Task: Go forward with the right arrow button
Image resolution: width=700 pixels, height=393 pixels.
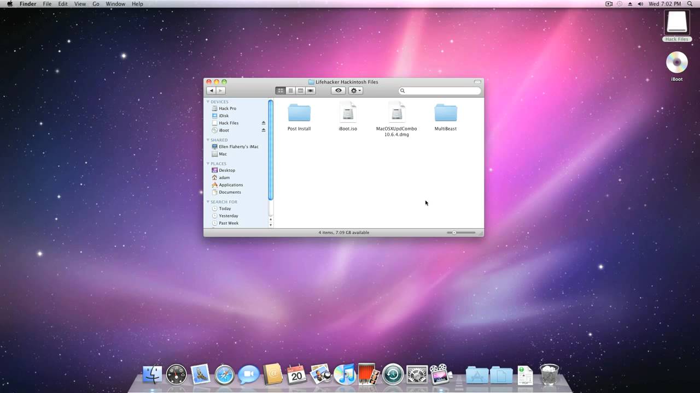Action: (221, 91)
